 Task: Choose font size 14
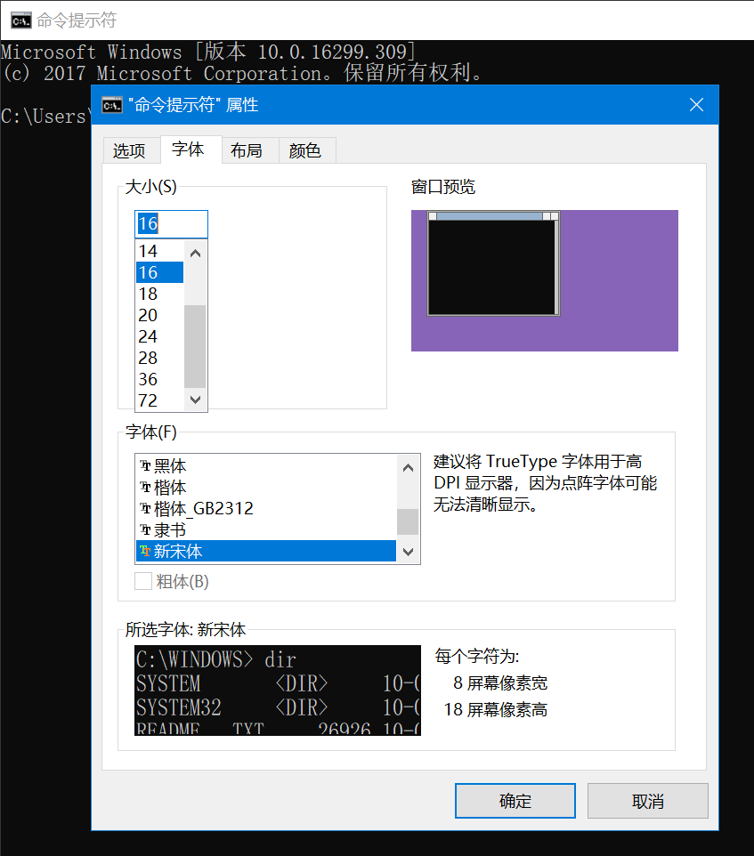(159, 251)
